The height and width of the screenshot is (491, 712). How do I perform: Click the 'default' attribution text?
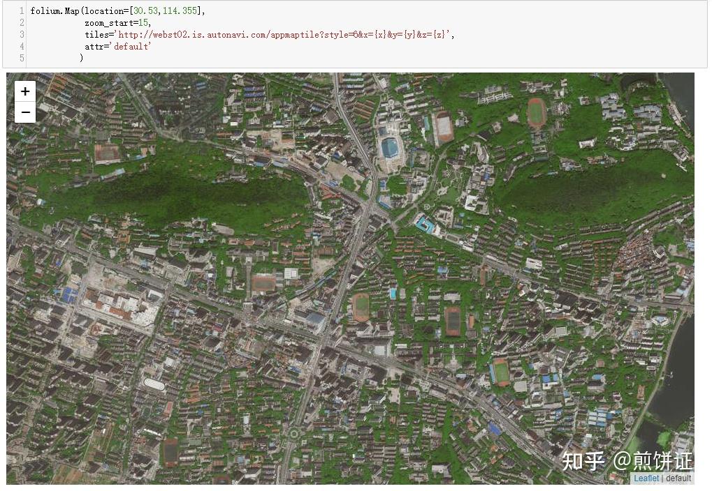click(678, 478)
